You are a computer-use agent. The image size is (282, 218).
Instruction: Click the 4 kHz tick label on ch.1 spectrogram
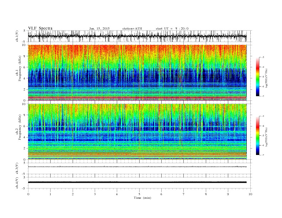pos(25,78)
